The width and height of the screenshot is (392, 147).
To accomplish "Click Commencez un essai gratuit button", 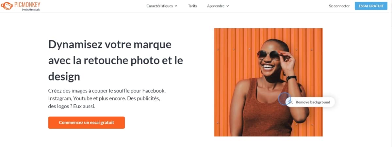I will 87,123.
